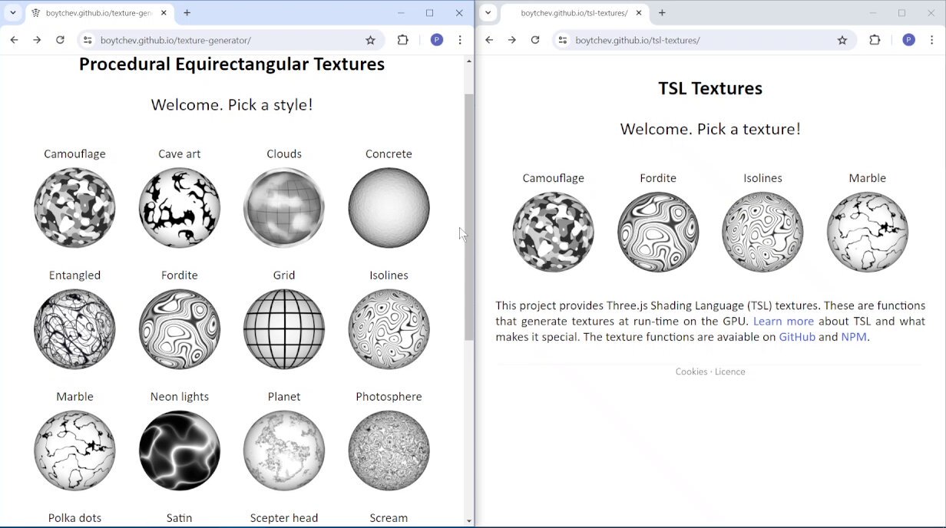Open a new tab in the right browser window

(662, 13)
